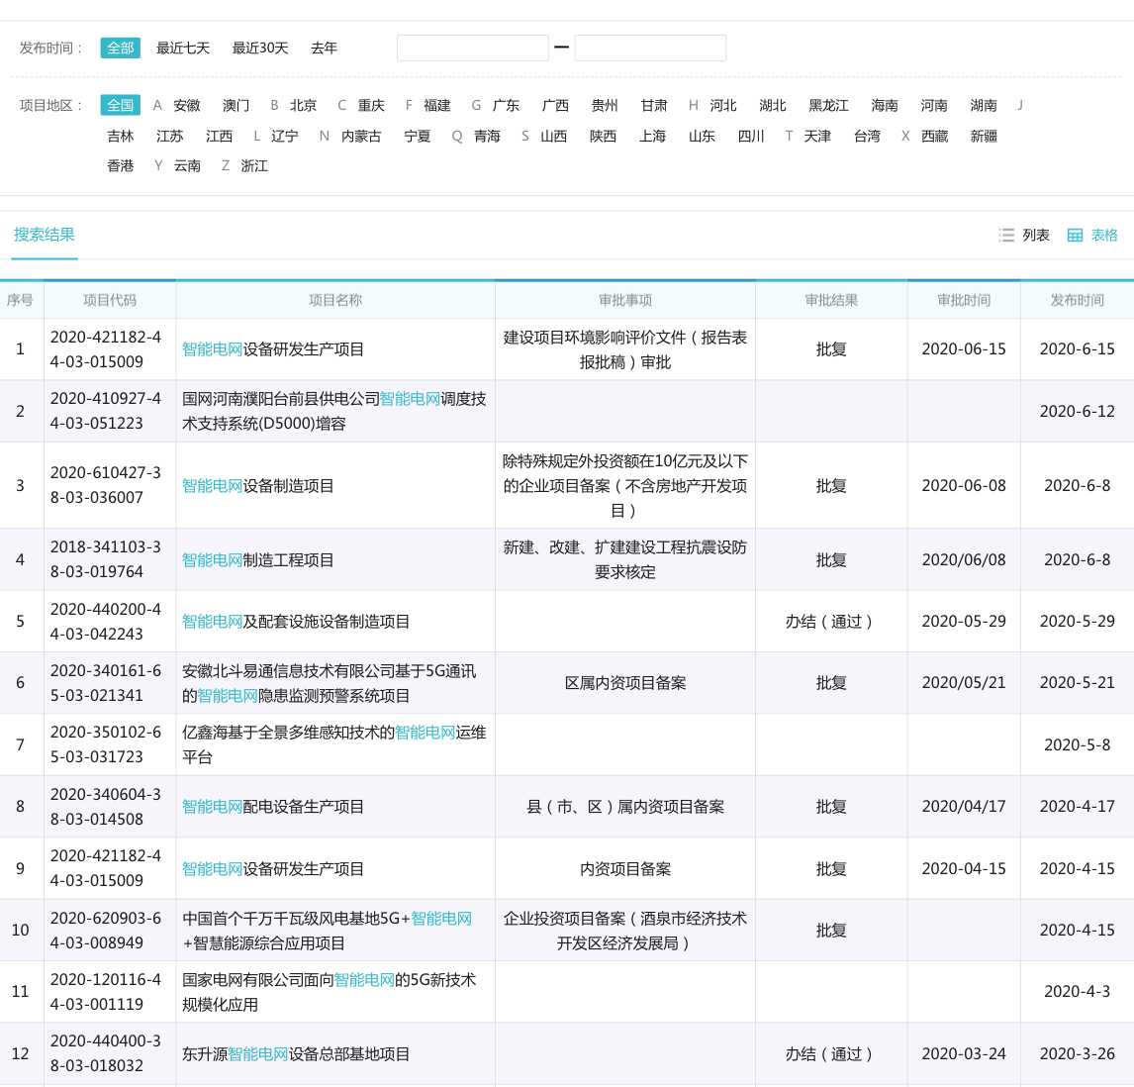Click the 表格 table view icon
The height and width of the screenshot is (1087, 1134).
1075,236
